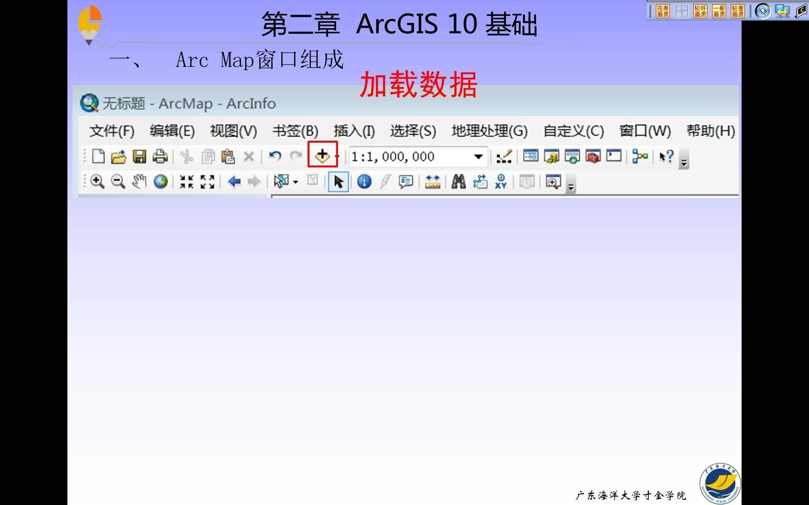
Task: Open the 地理处理(G) menu
Action: pyautogui.click(x=488, y=131)
